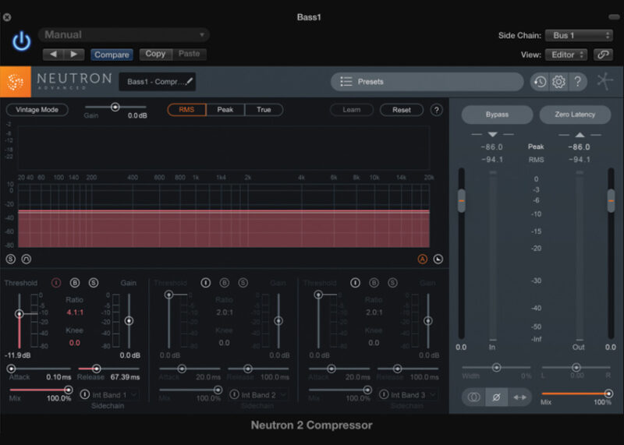Toggle band 2 bypass B icon
Screen dimensions: 624x445
coord(225,283)
